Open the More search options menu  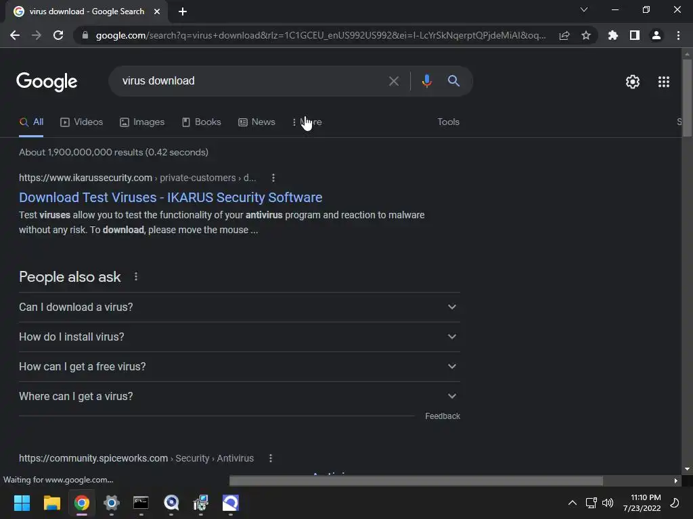point(307,122)
